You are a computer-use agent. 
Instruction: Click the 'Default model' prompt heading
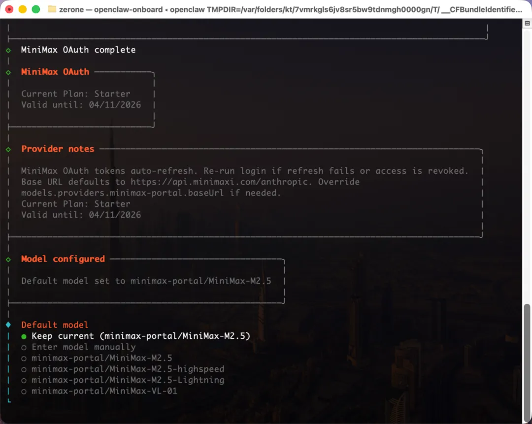(x=55, y=325)
